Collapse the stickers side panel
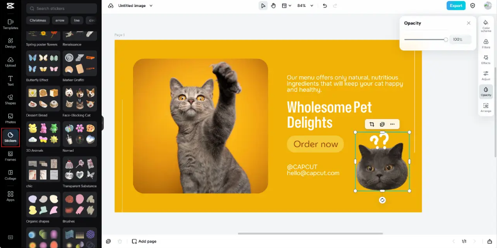This screenshot has height=248, width=497. (x=103, y=123)
